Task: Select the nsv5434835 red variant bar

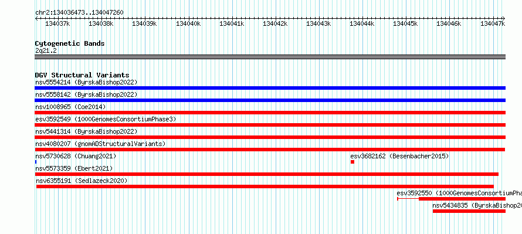Action: tap(469, 211)
